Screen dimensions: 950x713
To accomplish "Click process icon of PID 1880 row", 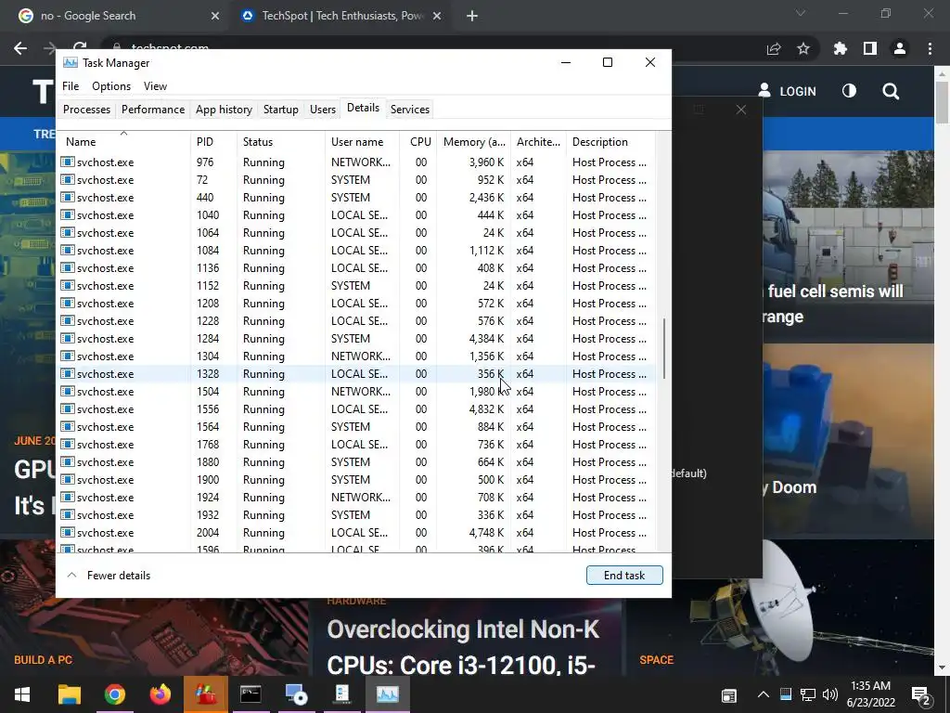I will click(x=67, y=461).
